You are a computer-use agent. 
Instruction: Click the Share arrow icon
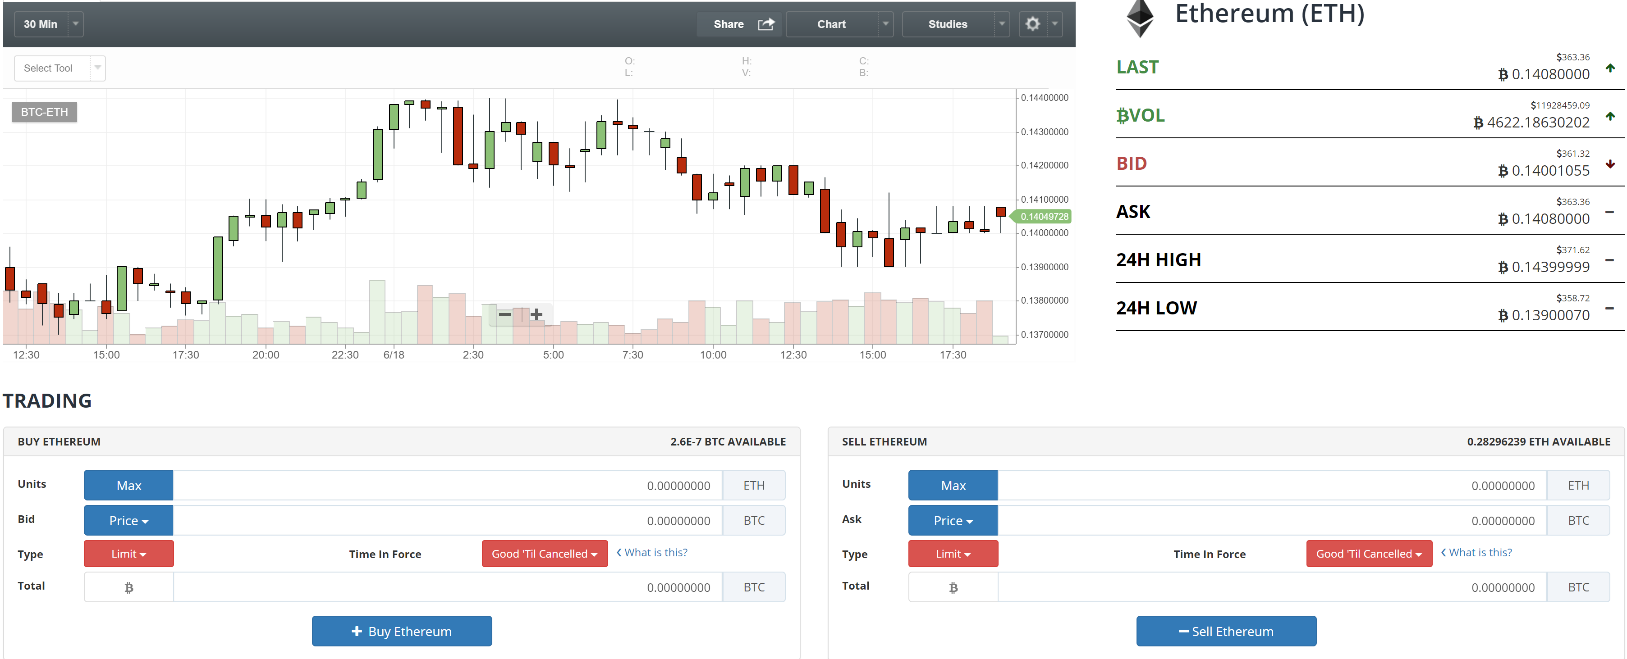(x=765, y=24)
